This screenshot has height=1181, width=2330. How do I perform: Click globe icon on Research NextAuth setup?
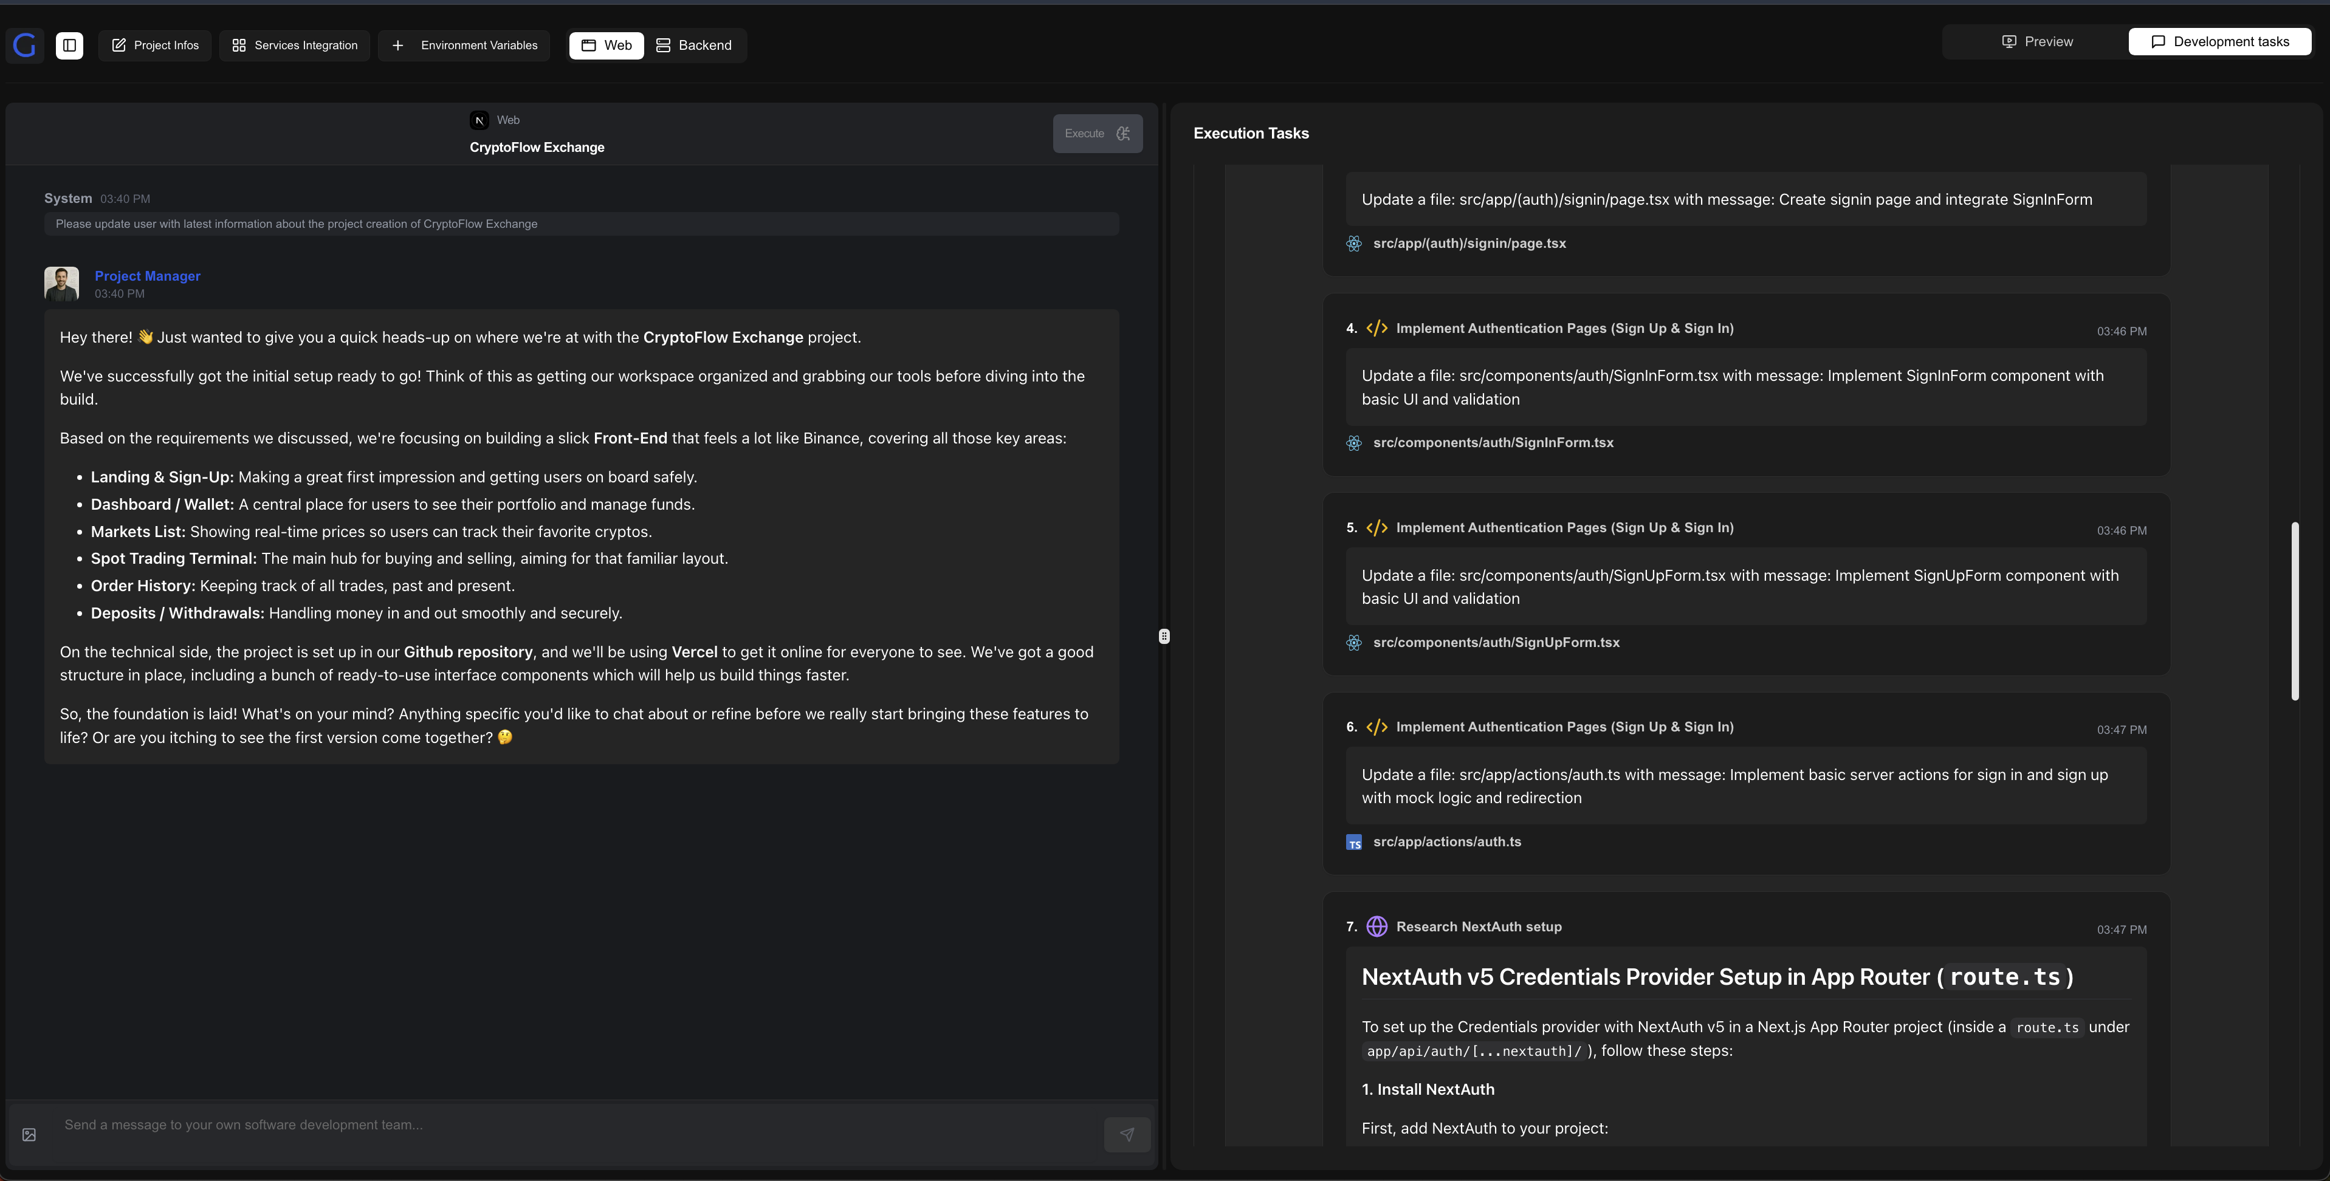coord(1376,927)
